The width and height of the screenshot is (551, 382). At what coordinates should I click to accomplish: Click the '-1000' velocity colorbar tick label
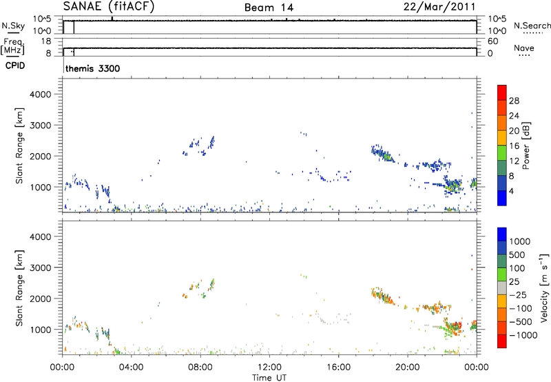[523, 335]
